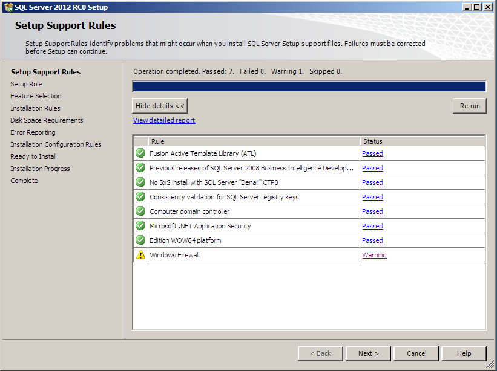Open the View detailed report link

pyautogui.click(x=163, y=120)
